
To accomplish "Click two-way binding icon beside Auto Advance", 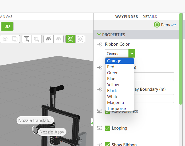I will tap(99, 111).
